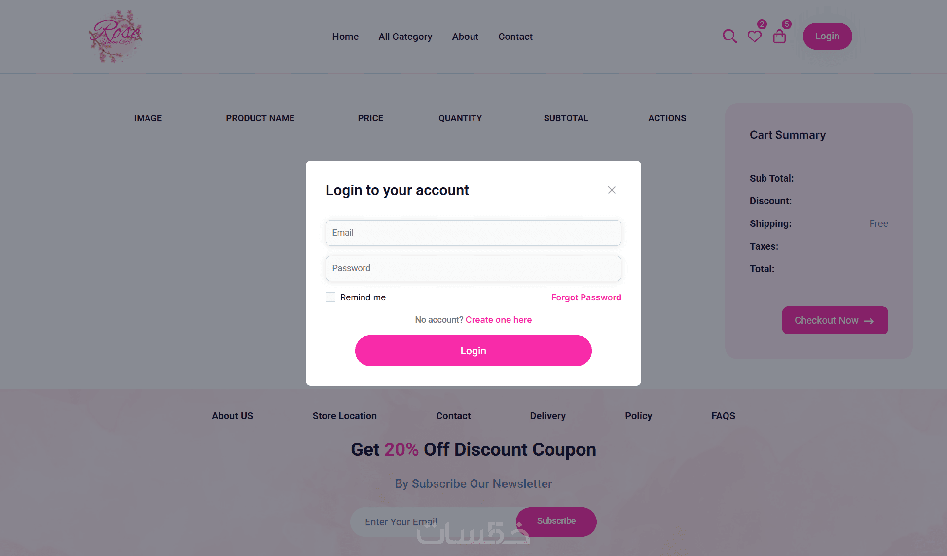Open the All Category menu
This screenshot has height=556, width=947.
tap(405, 37)
